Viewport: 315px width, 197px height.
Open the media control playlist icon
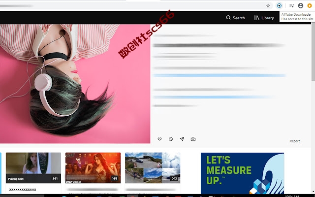(291, 5)
